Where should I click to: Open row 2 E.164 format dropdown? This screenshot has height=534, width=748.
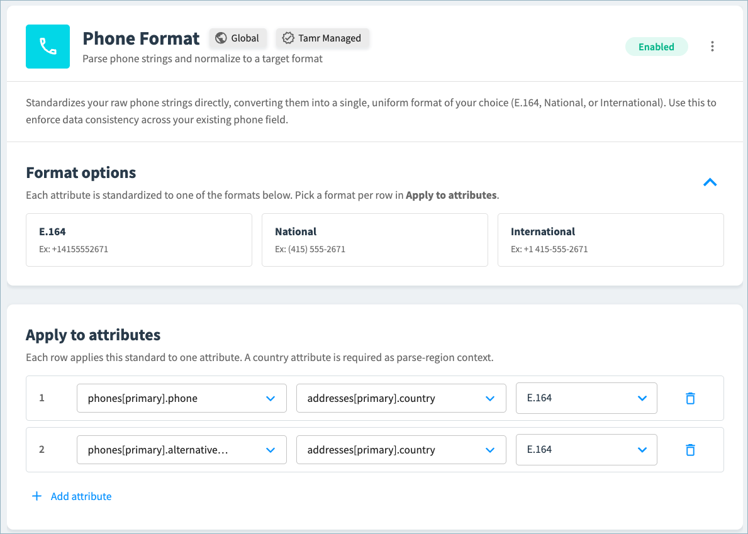tap(586, 450)
